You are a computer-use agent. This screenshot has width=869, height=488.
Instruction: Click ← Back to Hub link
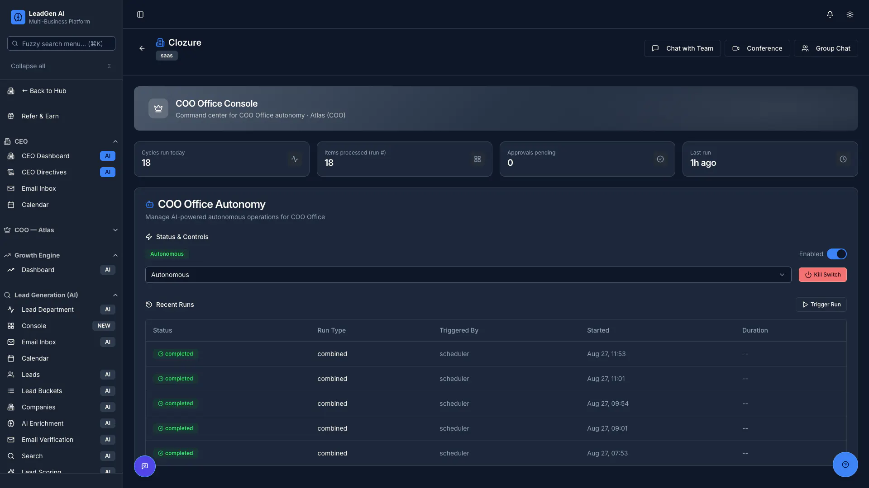click(61, 91)
